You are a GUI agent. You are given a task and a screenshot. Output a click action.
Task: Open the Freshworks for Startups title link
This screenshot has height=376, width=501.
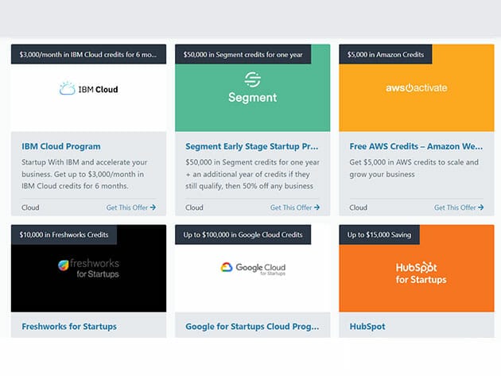click(x=69, y=326)
